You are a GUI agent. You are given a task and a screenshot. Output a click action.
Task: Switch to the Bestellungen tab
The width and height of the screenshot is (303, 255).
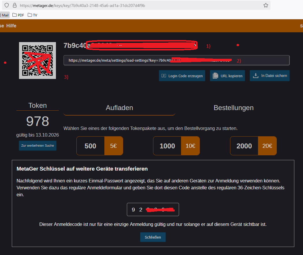(x=234, y=108)
